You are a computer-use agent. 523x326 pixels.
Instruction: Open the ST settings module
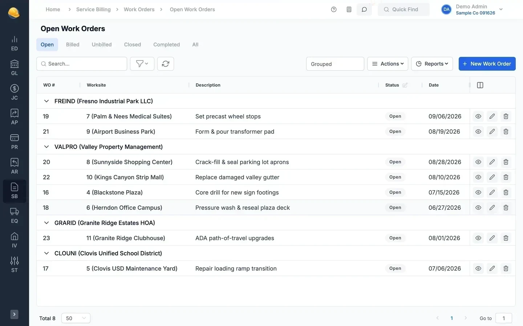click(14, 265)
